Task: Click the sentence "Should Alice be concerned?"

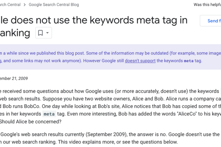Action: [x=31, y=121]
